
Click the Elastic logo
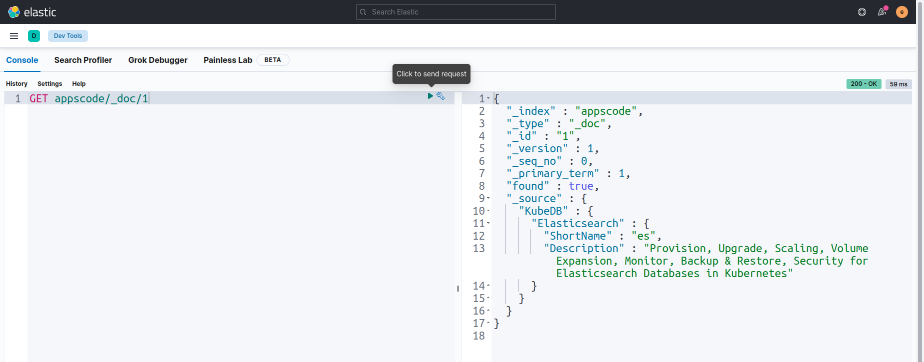tap(32, 12)
